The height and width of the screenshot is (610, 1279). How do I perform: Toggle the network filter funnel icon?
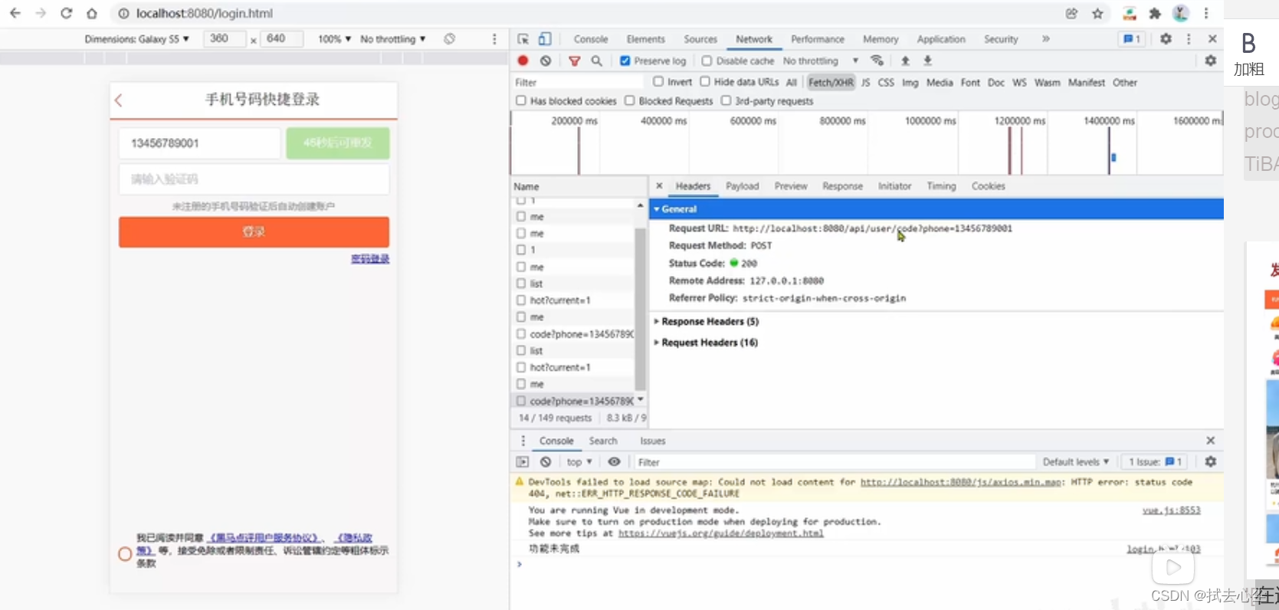pyautogui.click(x=574, y=61)
